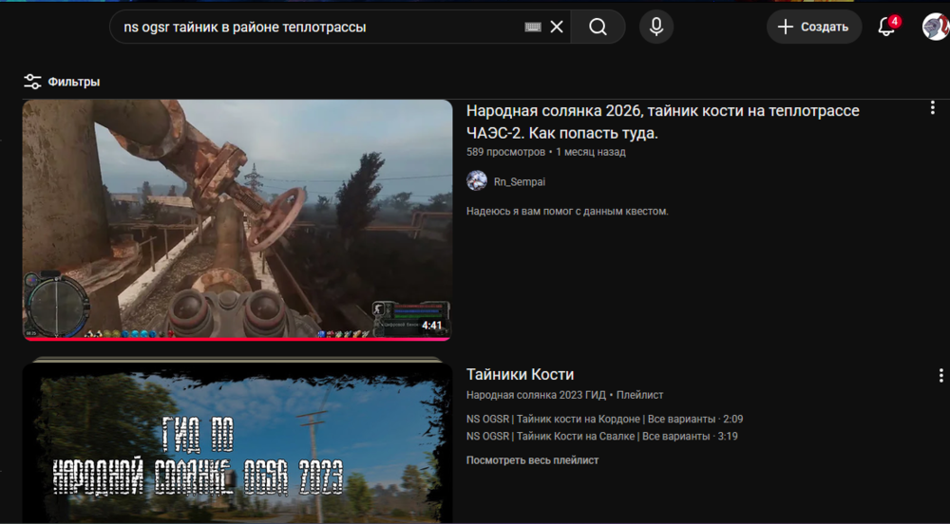Open the Фильтры filter options

[x=62, y=82]
